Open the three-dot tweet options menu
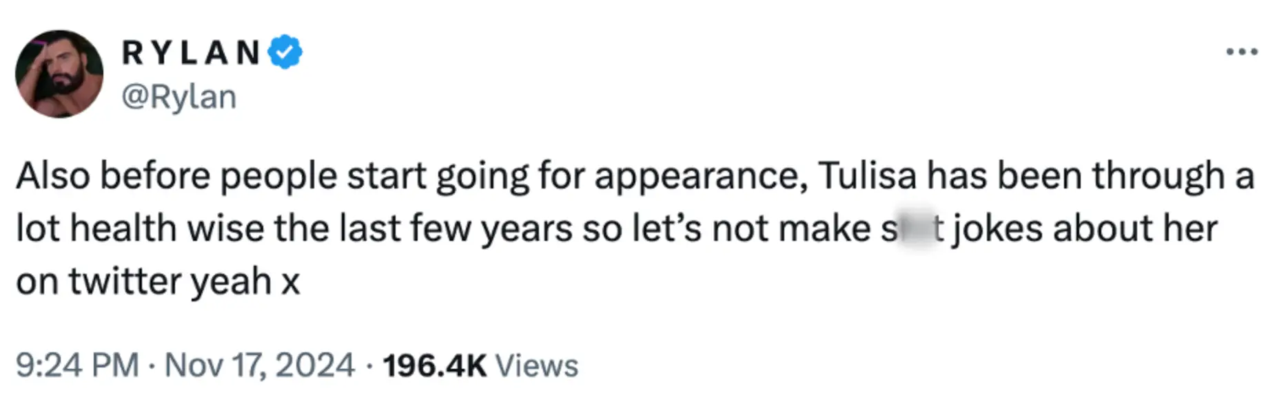Viewport: 1286px width, 417px height. [1244, 51]
